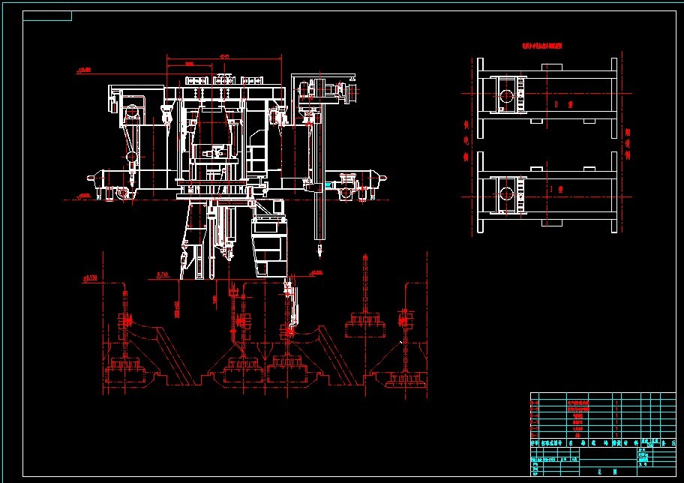Click the header row of the parts list
684x483 pixels.
click(576, 443)
